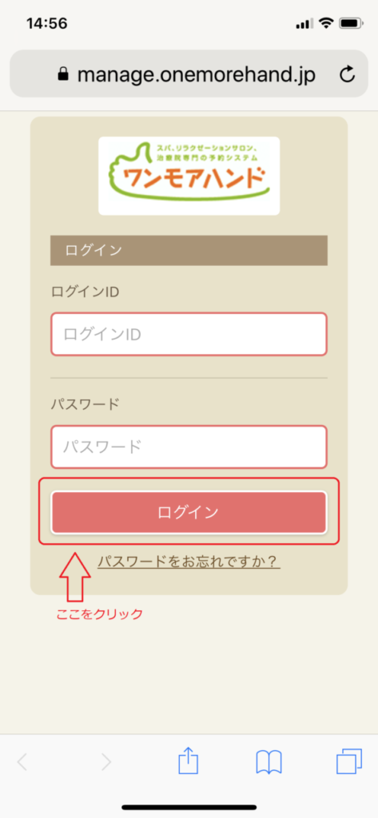Go back with the left chevron
Screen dimensions: 378x818
[x=22, y=762]
